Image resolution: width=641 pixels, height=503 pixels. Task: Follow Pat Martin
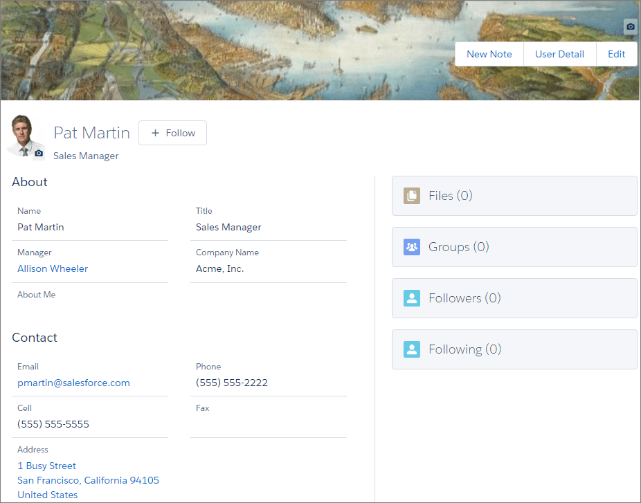(172, 133)
